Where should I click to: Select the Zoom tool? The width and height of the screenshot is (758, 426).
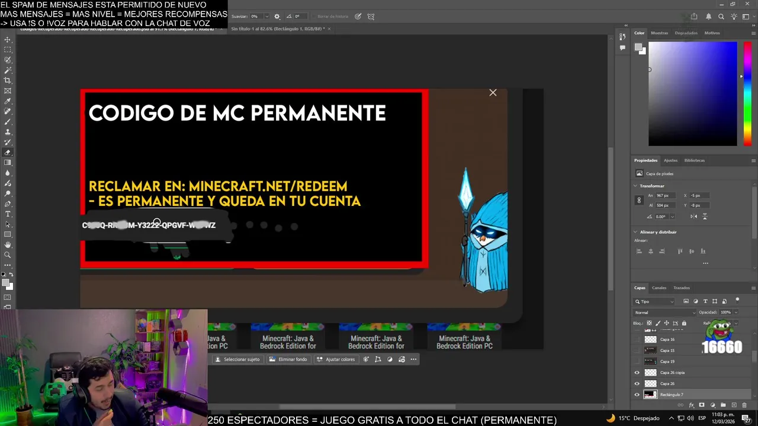tap(8, 255)
